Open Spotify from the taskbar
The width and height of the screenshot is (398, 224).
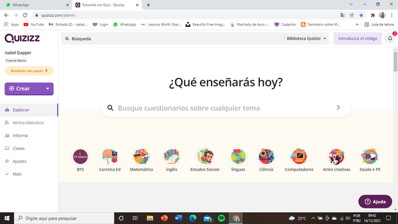point(221,218)
